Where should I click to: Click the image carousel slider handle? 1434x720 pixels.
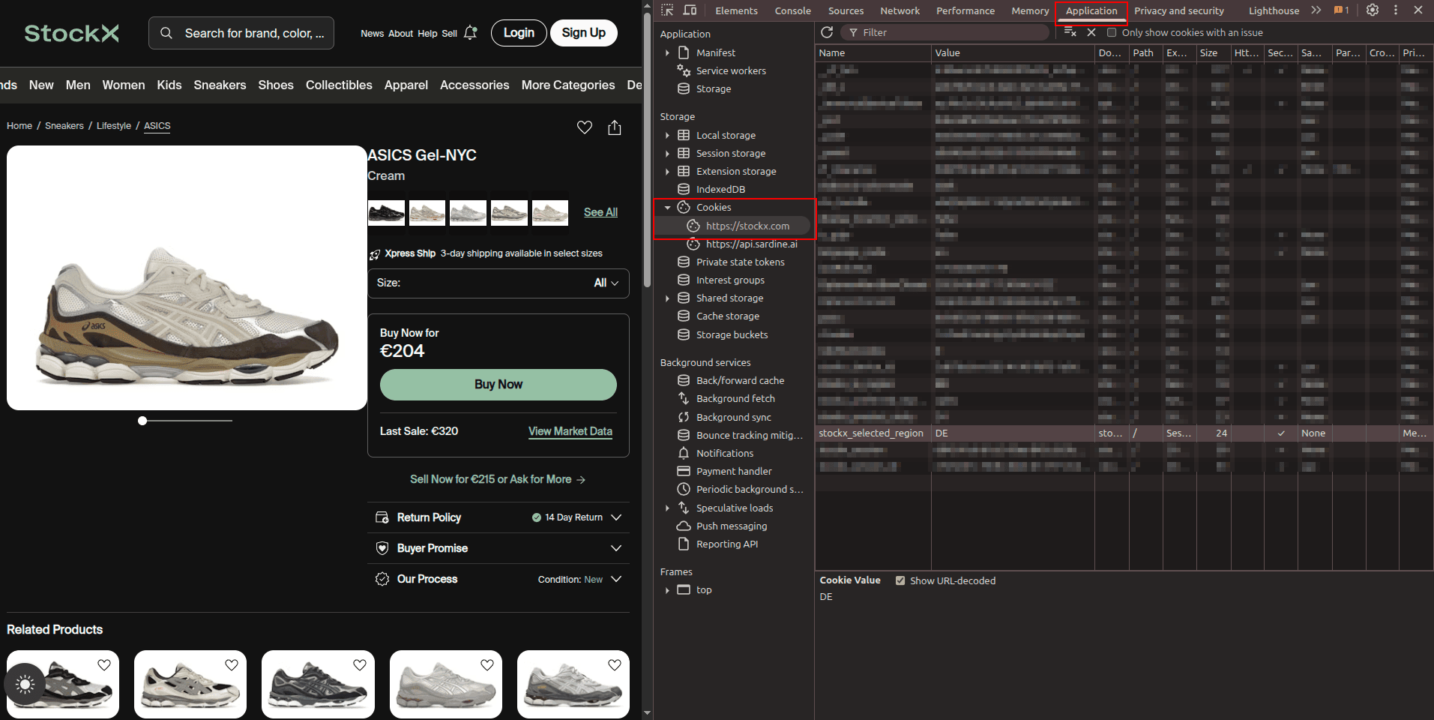pos(142,421)
